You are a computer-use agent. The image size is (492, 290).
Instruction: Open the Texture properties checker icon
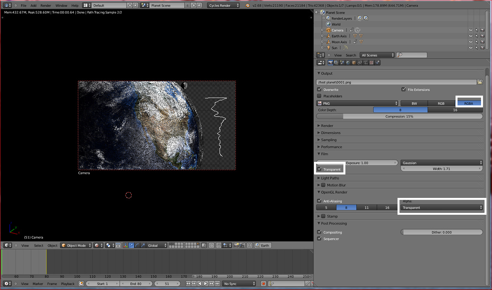371,63
